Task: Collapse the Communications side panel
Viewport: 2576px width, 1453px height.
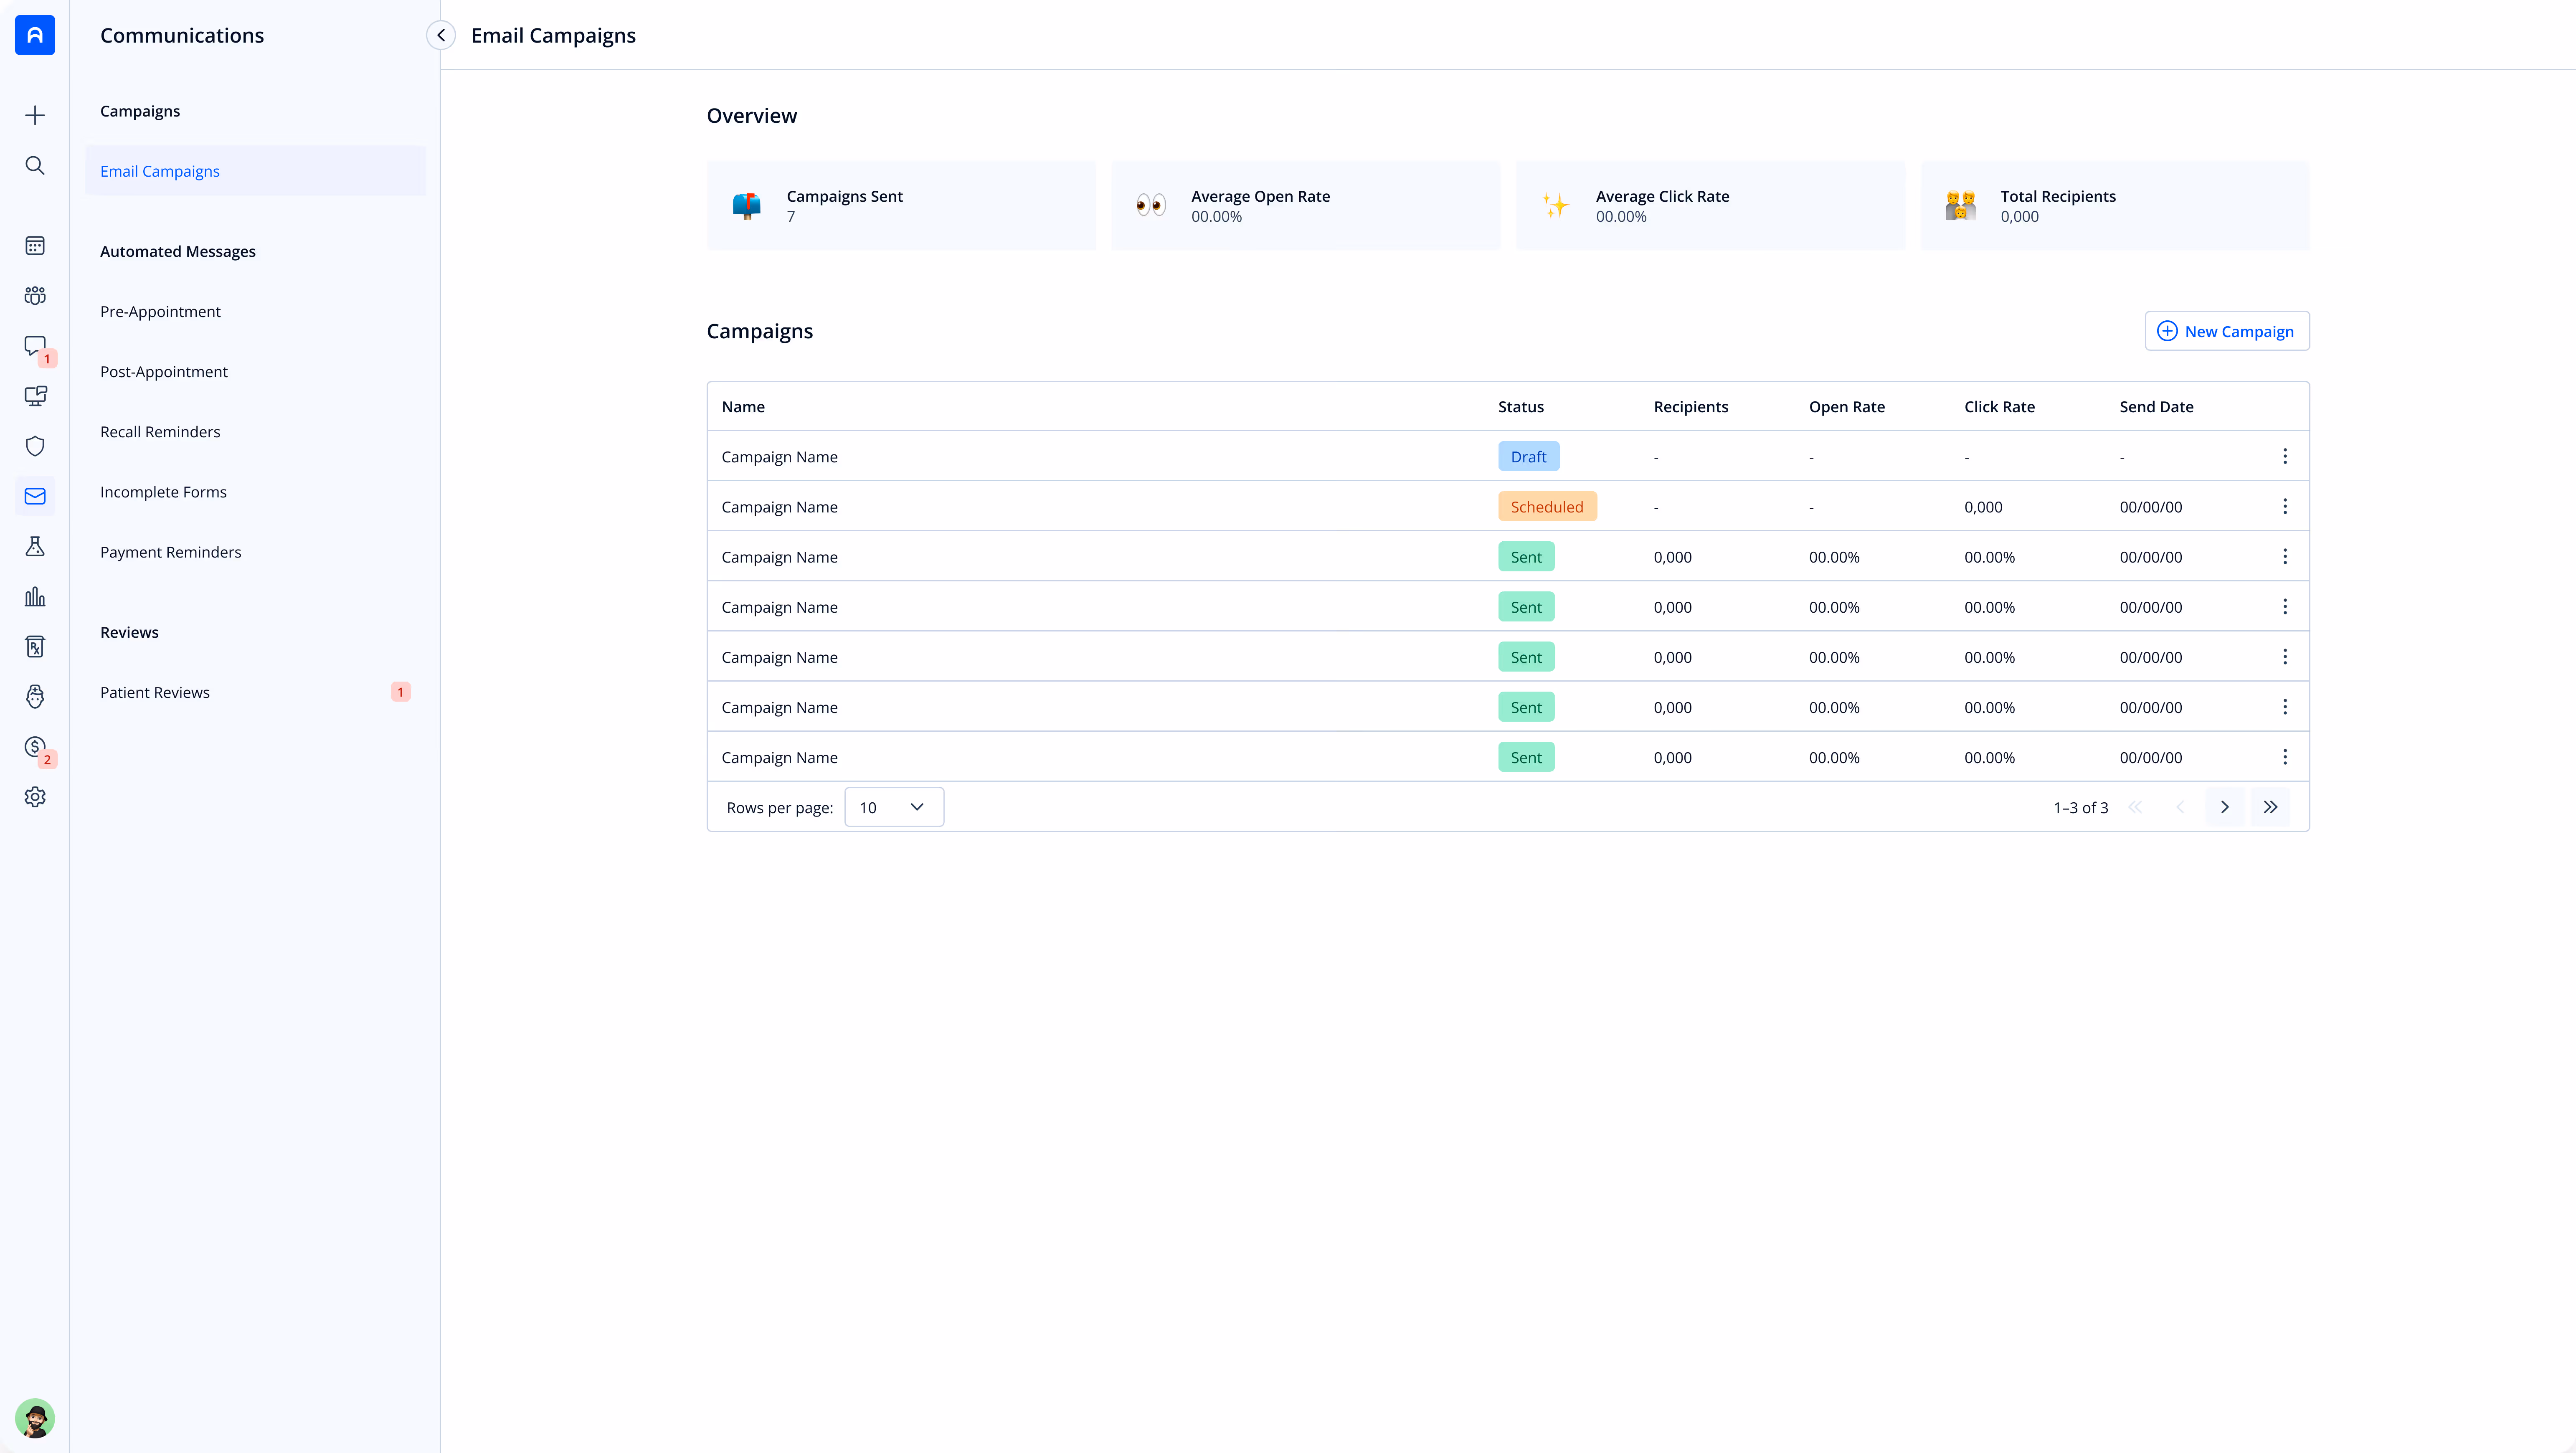Action: point(441,35)
